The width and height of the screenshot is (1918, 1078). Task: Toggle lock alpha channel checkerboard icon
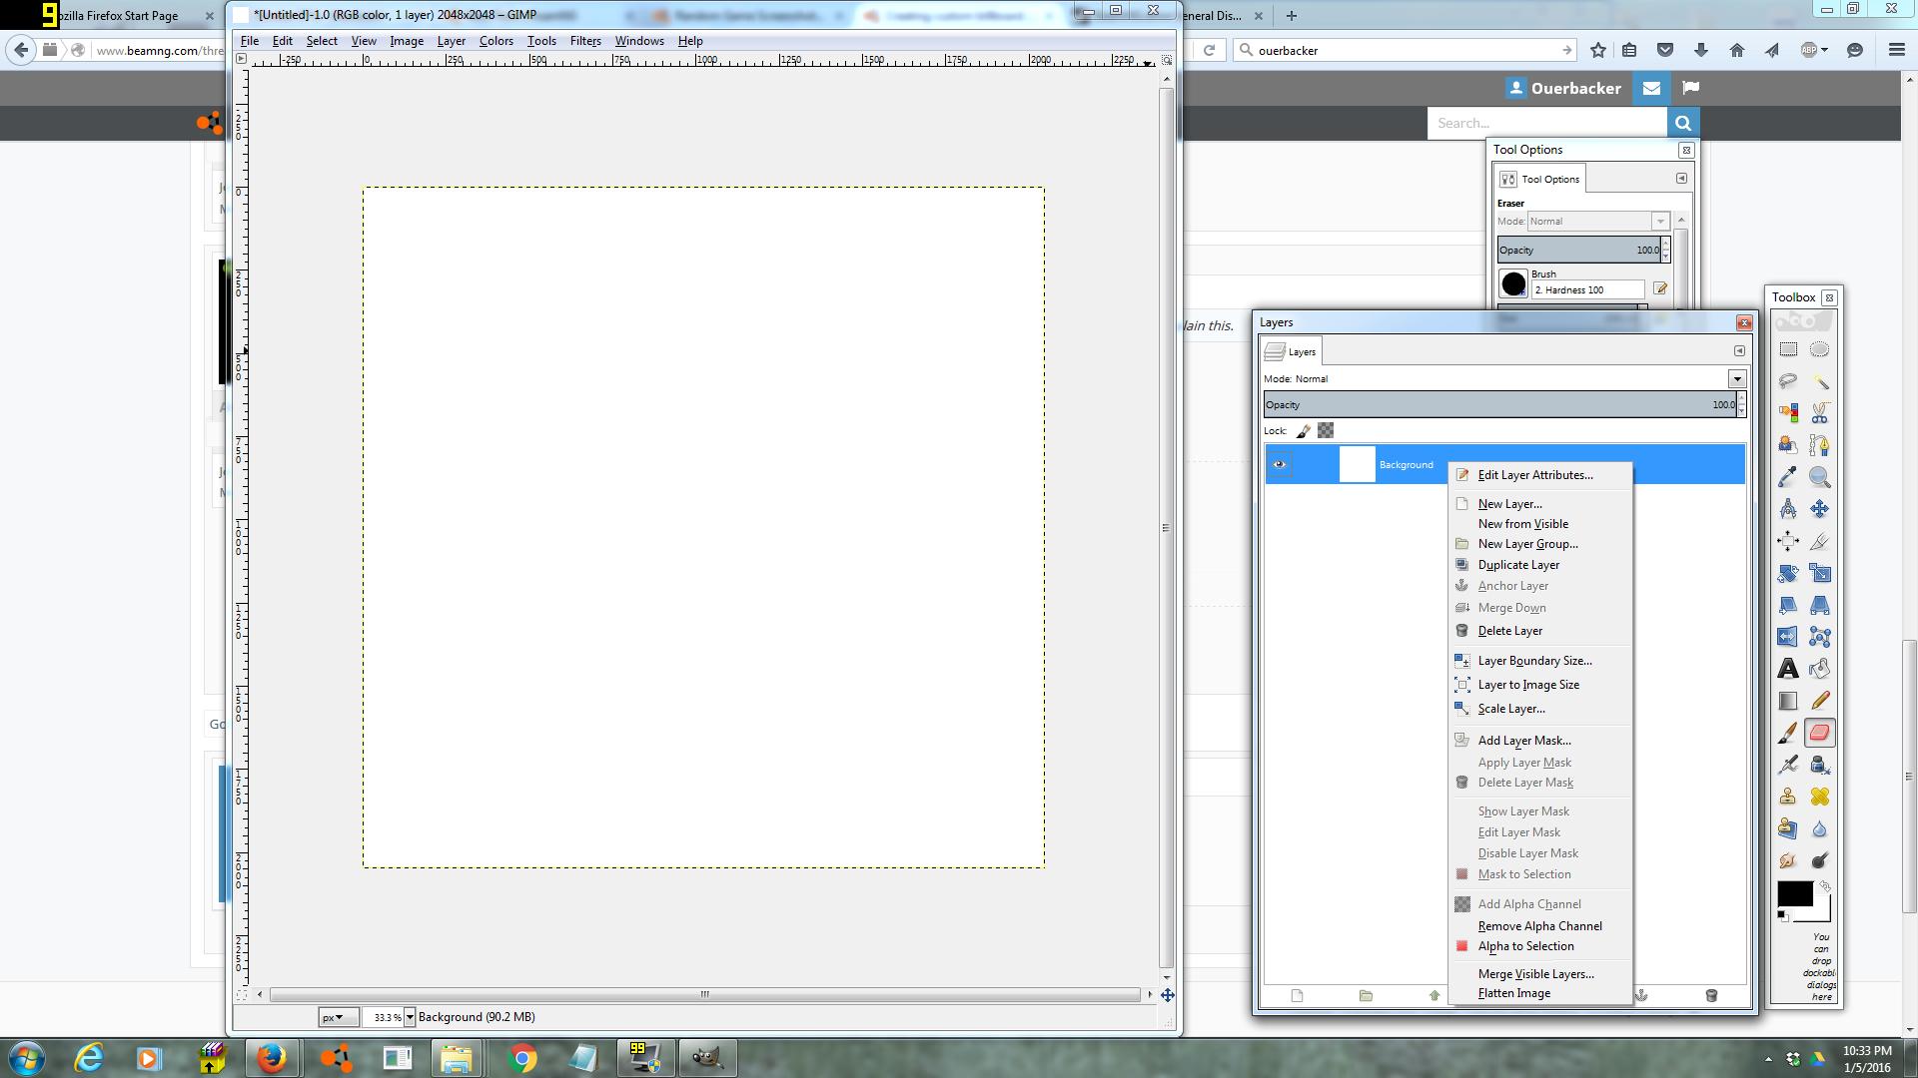1326,430
